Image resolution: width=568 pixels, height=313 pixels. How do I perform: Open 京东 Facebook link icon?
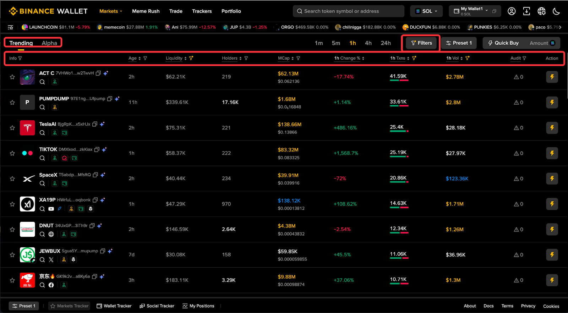51,285
